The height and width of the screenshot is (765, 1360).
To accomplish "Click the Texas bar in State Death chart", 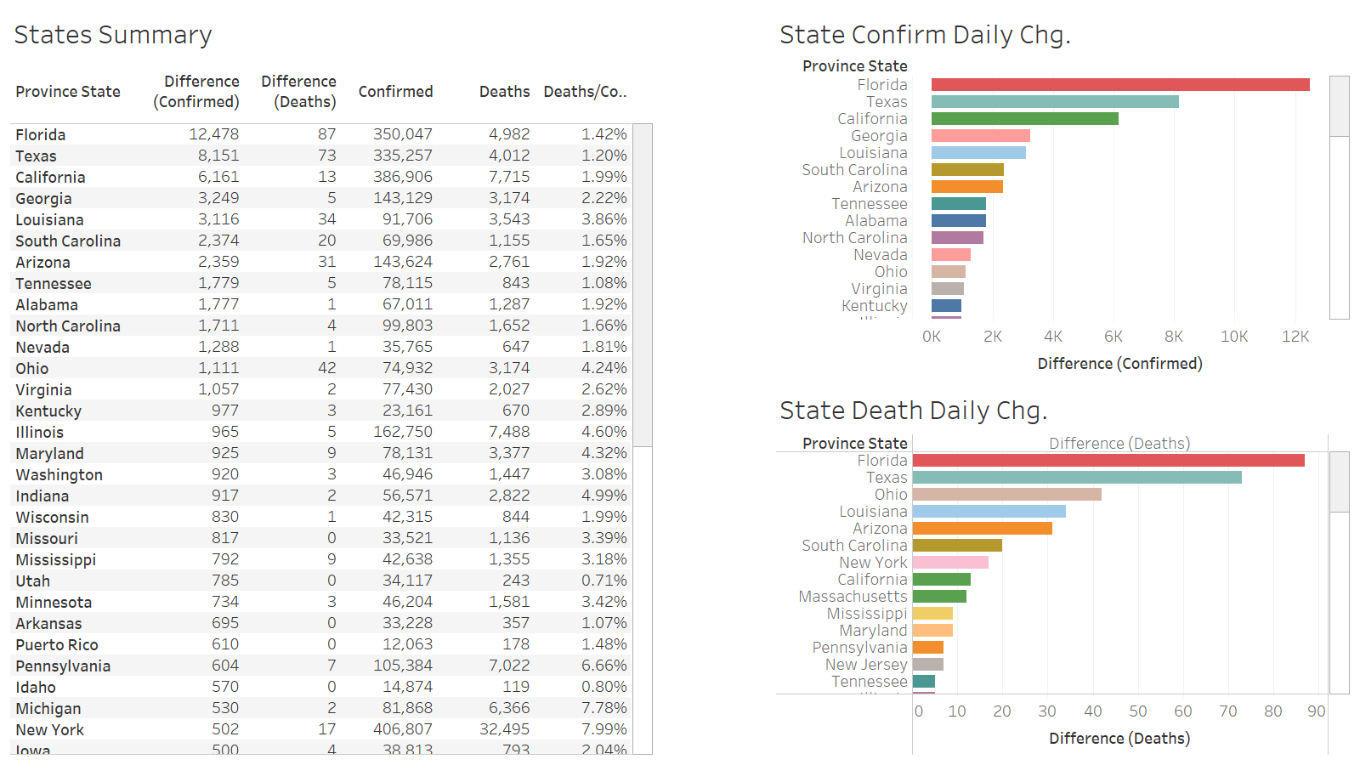I will (x=1077, y=478).
